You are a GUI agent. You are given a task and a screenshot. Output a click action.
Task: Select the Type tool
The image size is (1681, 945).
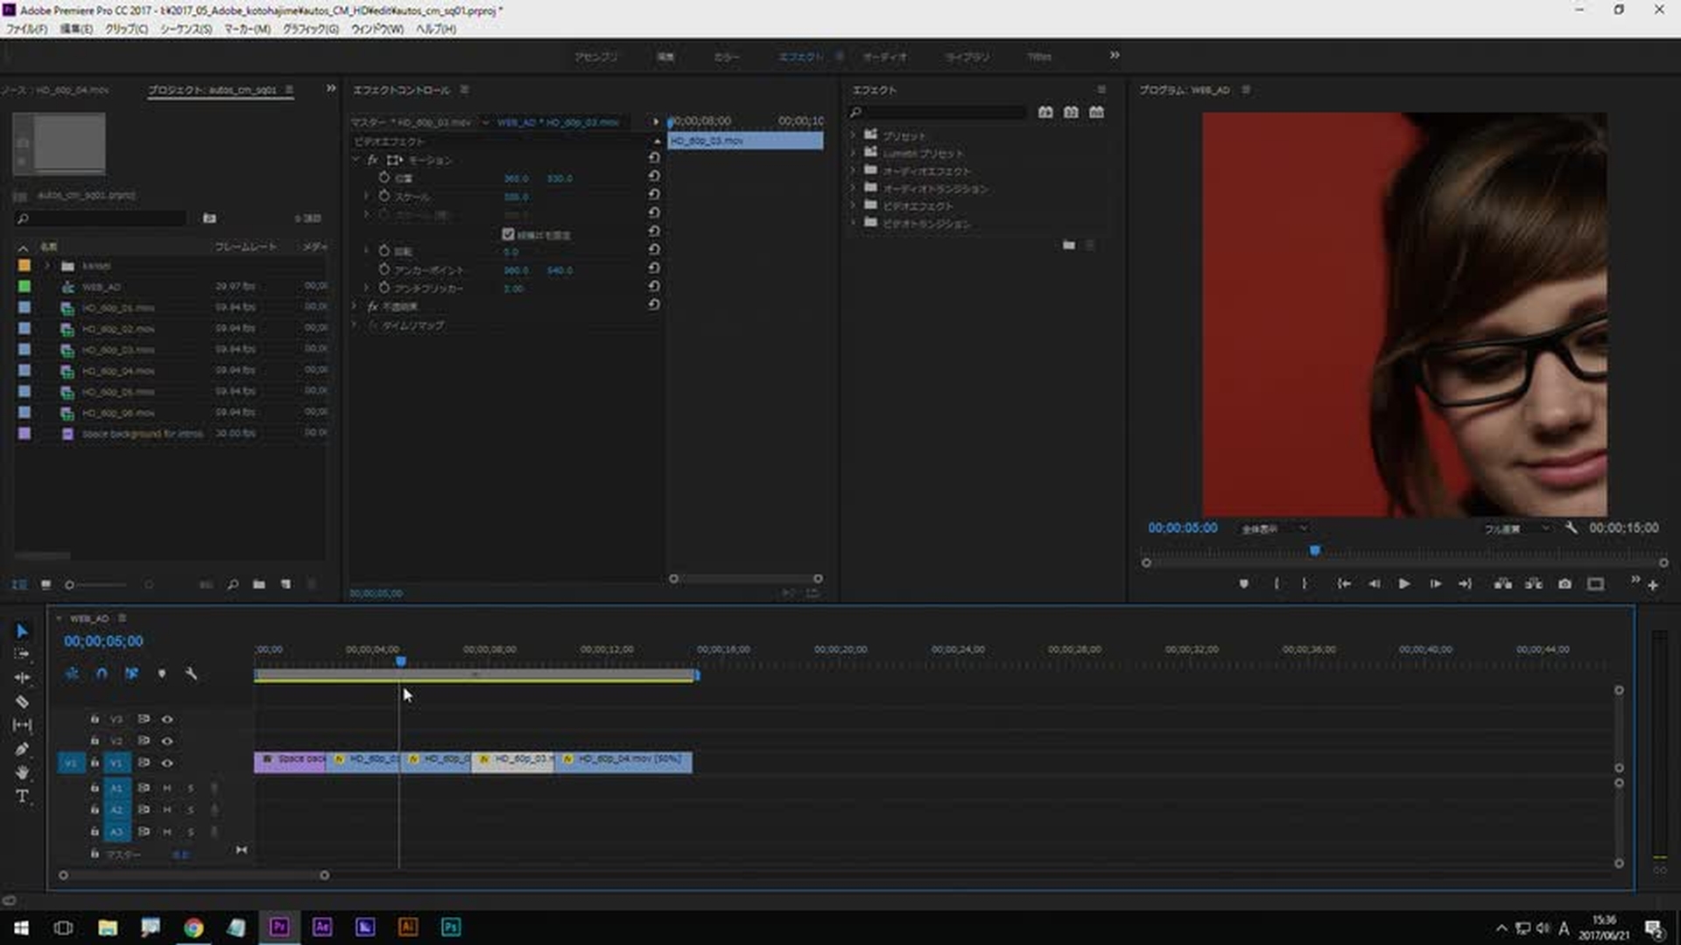coord(22,796)
